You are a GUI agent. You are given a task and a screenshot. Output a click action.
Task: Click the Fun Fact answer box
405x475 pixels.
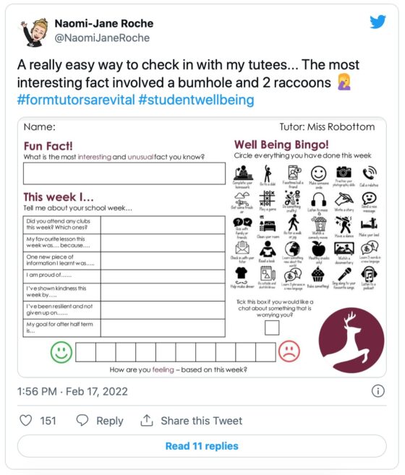[x=124, y=174]
